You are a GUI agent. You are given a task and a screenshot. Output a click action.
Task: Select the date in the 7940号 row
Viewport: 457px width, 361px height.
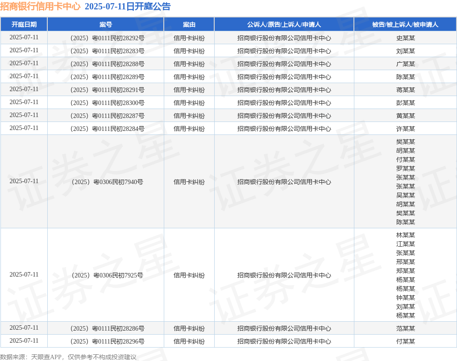[x=24, y=181]
